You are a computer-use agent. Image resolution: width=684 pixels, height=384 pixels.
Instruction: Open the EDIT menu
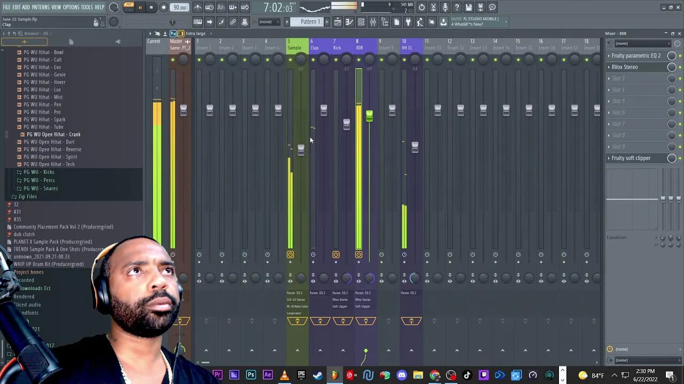tap(16, 7)
